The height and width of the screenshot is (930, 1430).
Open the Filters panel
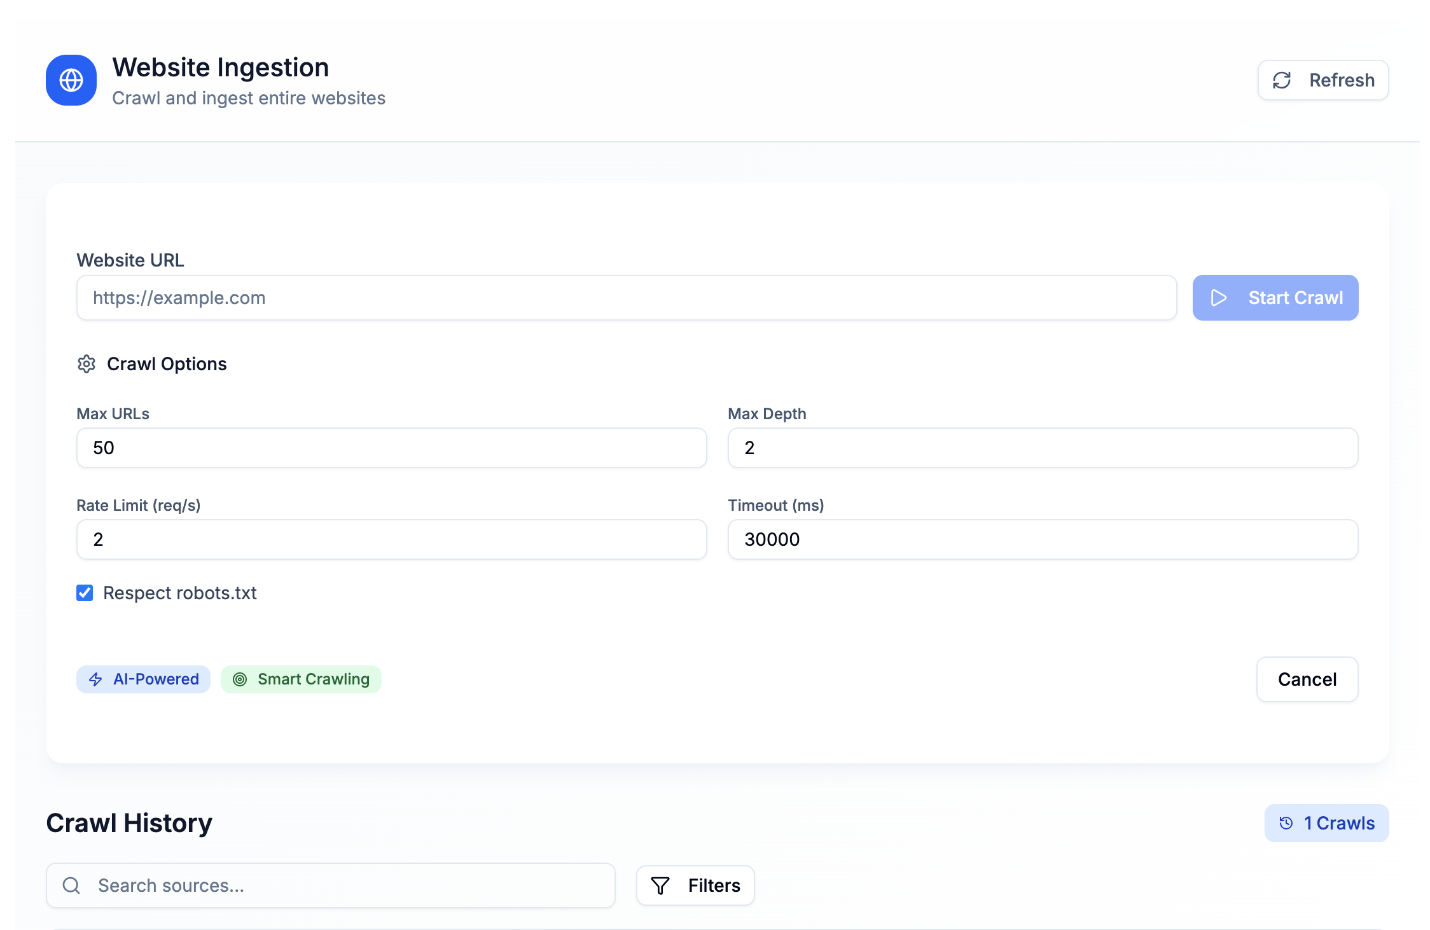pos(695,885)
